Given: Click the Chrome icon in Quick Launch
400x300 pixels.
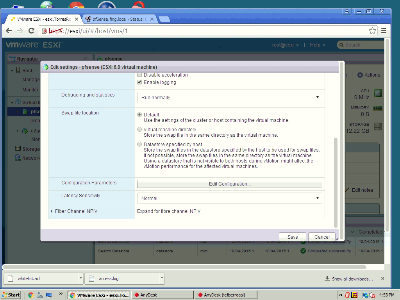Looking at the screenshot, I should click(31, 295).
